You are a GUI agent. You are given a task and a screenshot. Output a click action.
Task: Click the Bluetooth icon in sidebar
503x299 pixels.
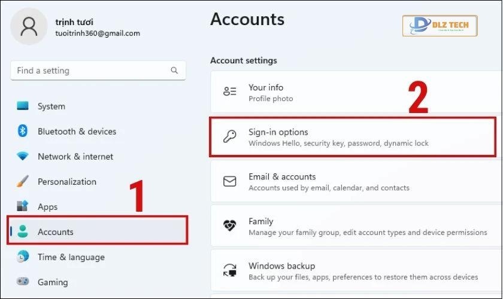tap(23, 131)
